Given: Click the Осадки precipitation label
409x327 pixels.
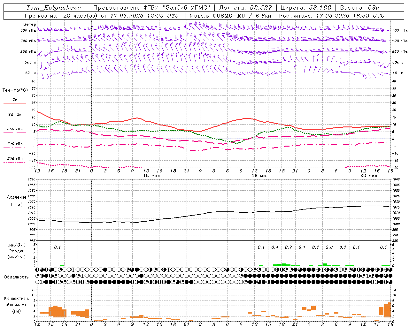Looking at the screenshot, I should (x=17, y=251).
